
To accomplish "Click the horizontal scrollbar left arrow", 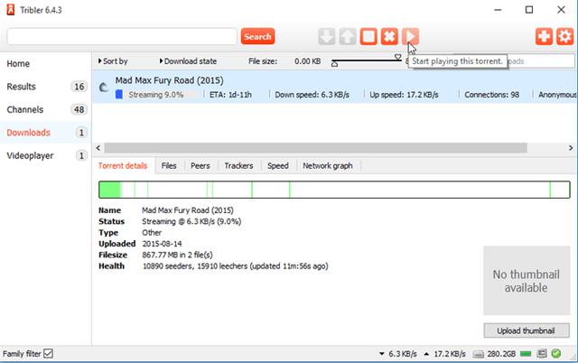I will (98, 148).
